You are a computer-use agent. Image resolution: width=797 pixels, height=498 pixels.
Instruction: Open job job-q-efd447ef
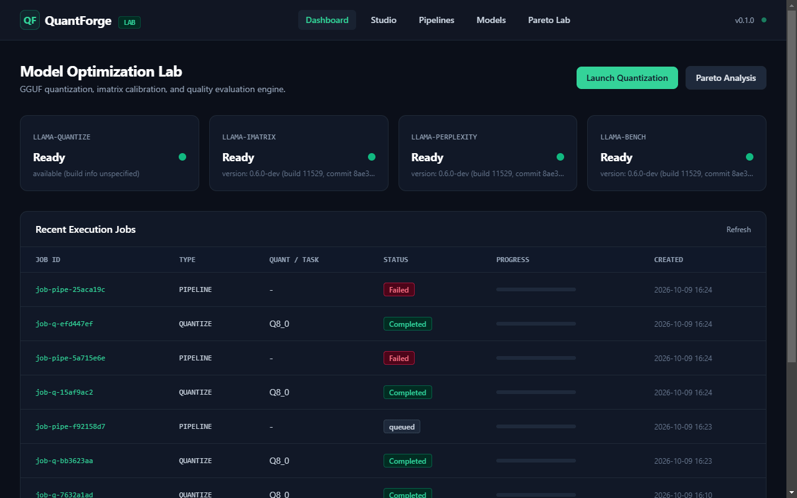64,324
